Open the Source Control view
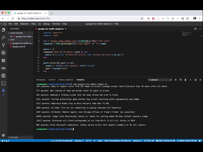 point(3,45)
